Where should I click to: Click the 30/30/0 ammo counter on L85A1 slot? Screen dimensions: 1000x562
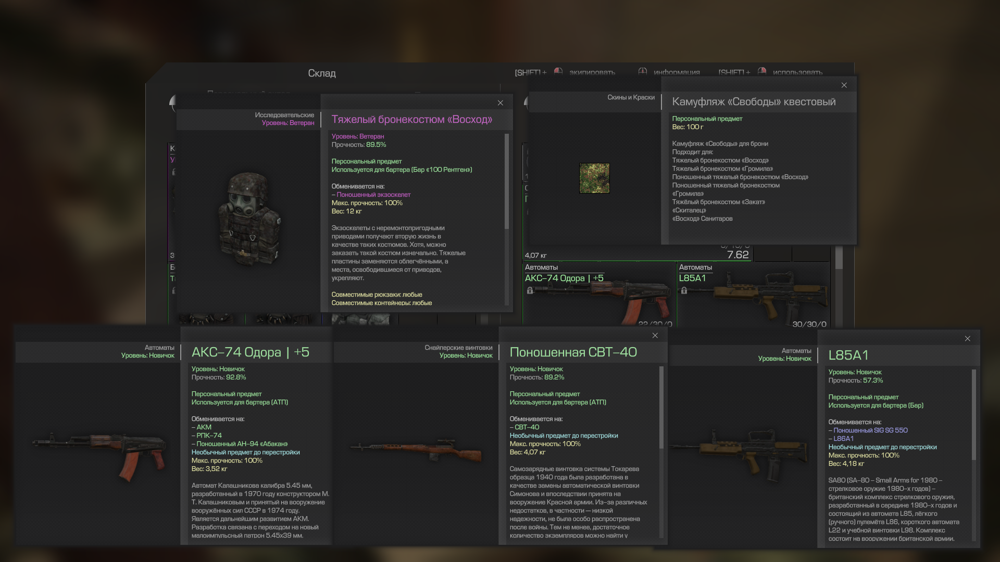pyautogui.click(x=809, y=324)
